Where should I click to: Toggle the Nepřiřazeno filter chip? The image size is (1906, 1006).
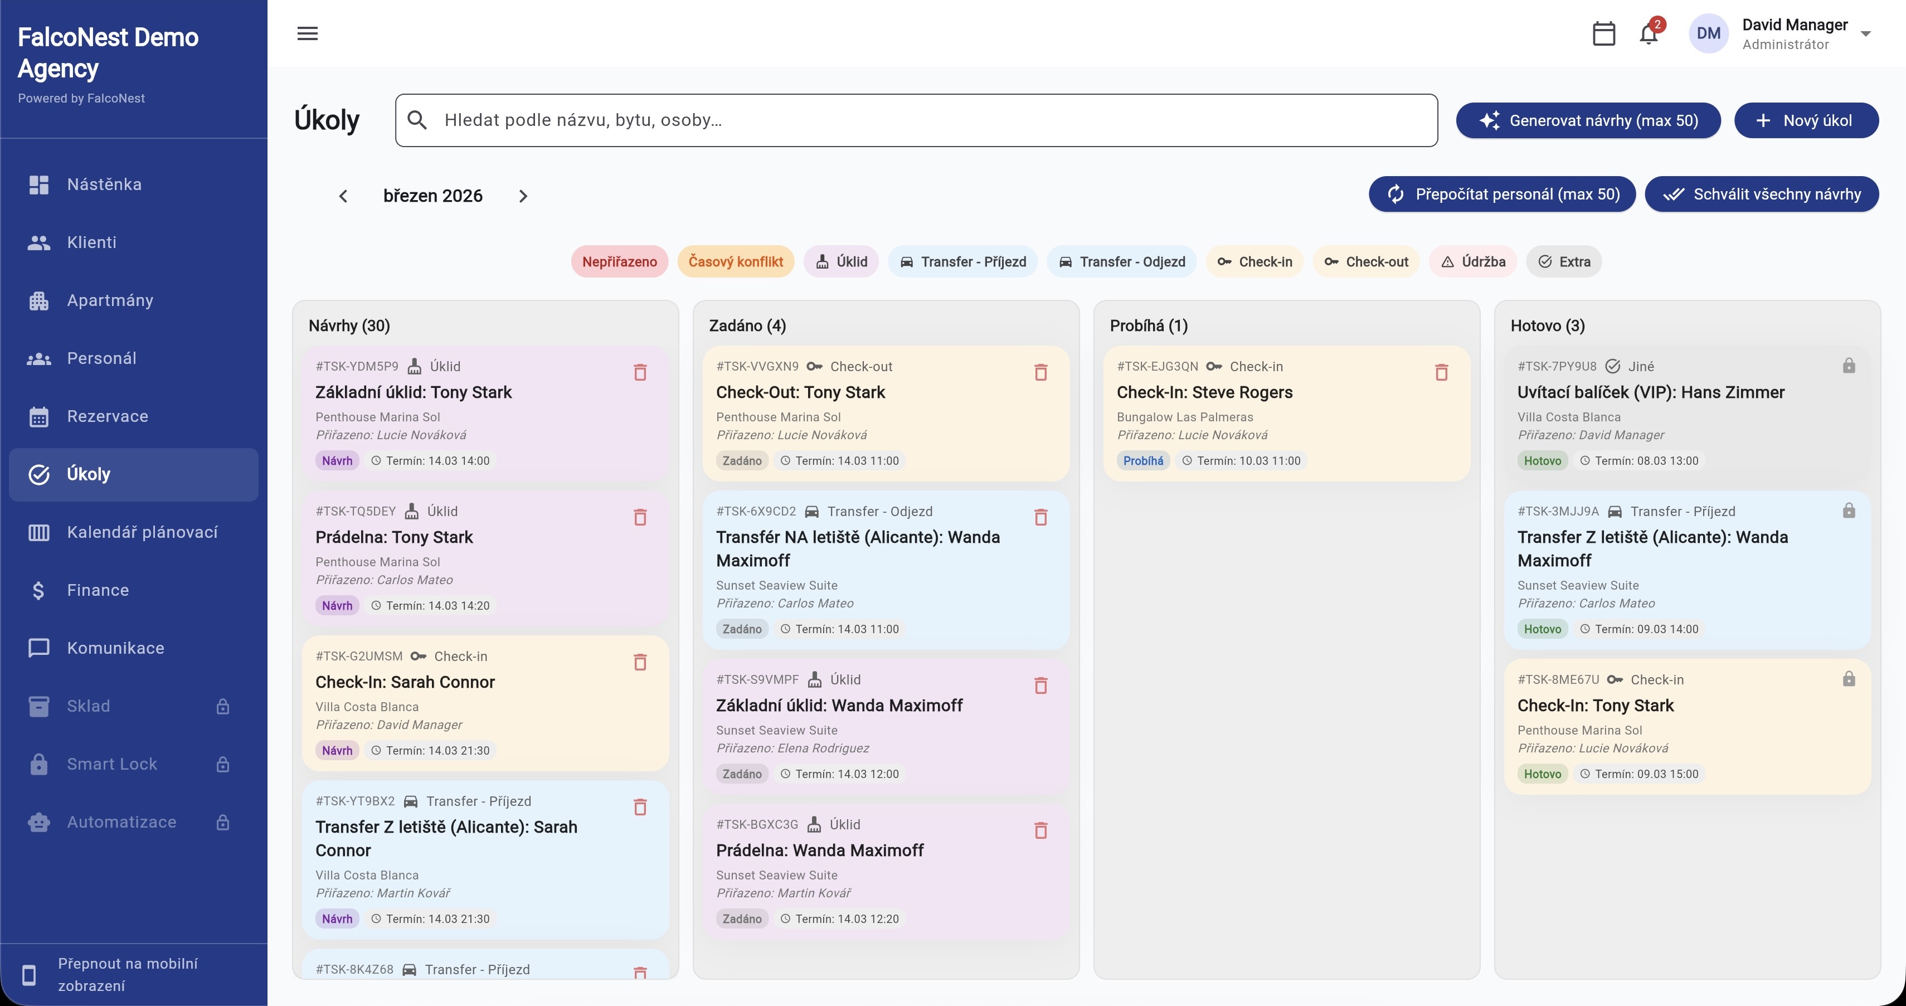pos(619,262)
